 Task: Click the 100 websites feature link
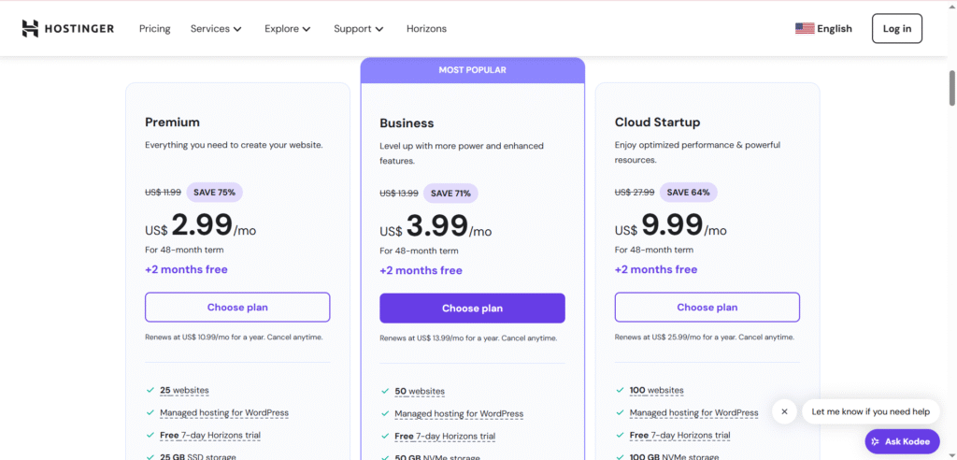(657, 391)
